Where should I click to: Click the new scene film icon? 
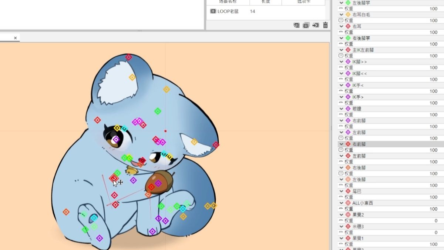pyautogui.click(x=296, y=25)
